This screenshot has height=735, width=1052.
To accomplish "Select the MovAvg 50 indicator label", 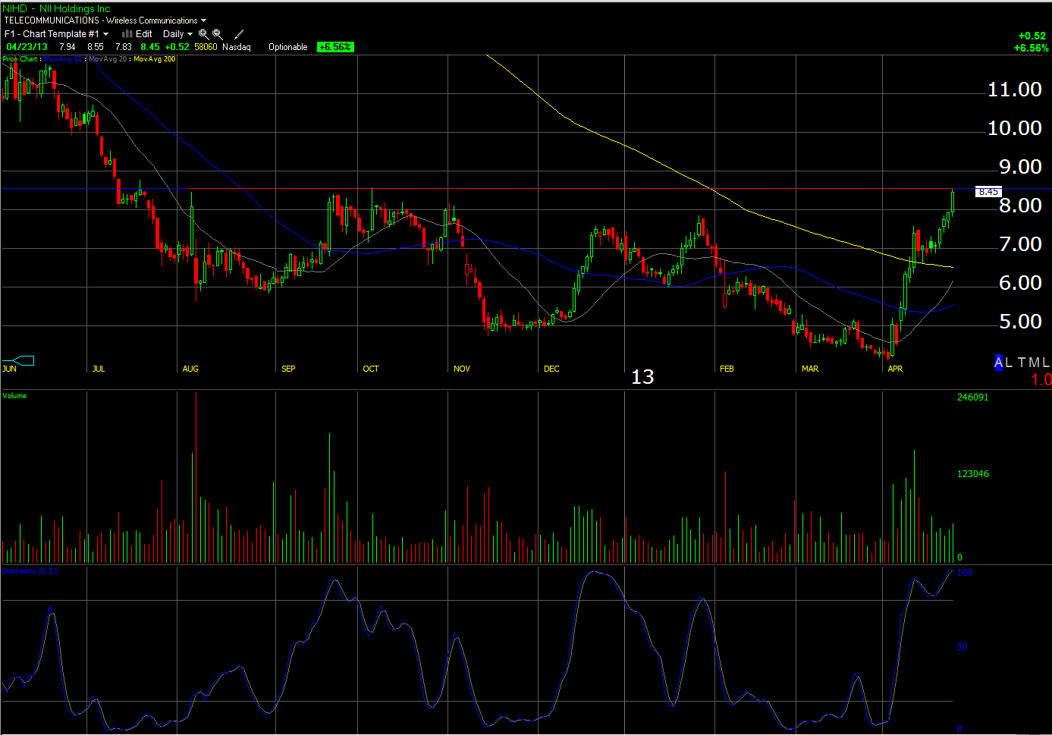I will coord(63,59).
